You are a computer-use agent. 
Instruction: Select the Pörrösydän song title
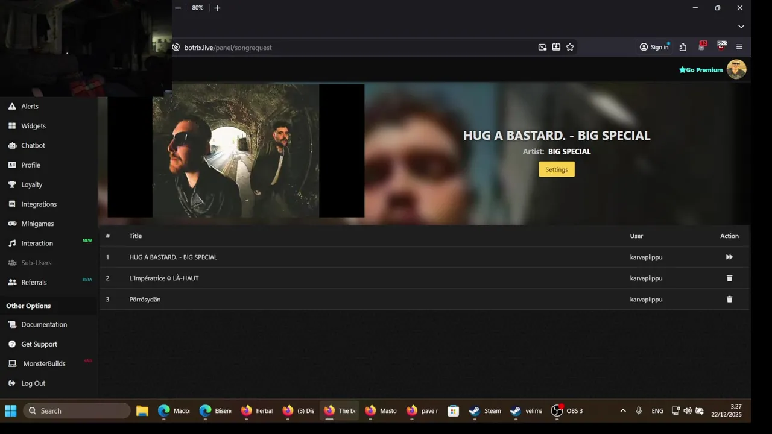pyautogui.click(x=145, y=300)
